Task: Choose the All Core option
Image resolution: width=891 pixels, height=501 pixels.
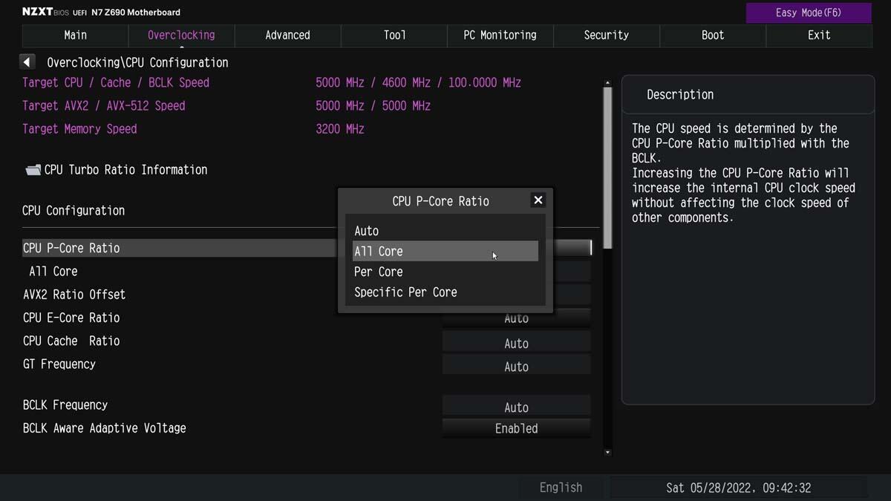Action: point(446,251)
